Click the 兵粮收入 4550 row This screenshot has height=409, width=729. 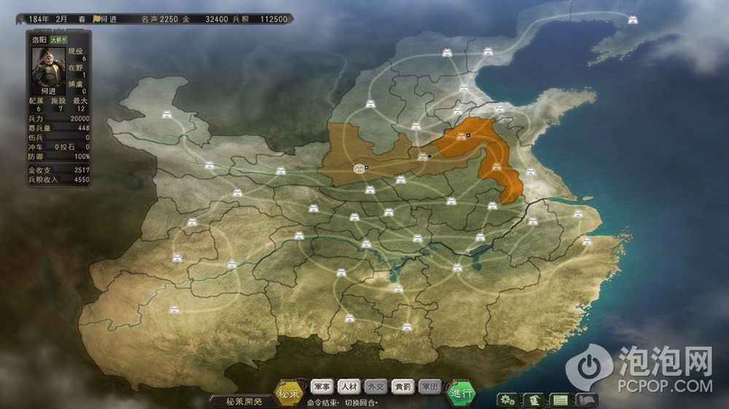coord(58,179)
